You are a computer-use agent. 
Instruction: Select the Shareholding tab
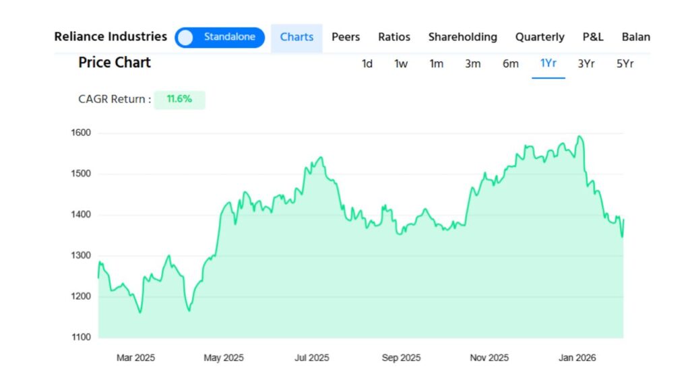pos(463,37)
